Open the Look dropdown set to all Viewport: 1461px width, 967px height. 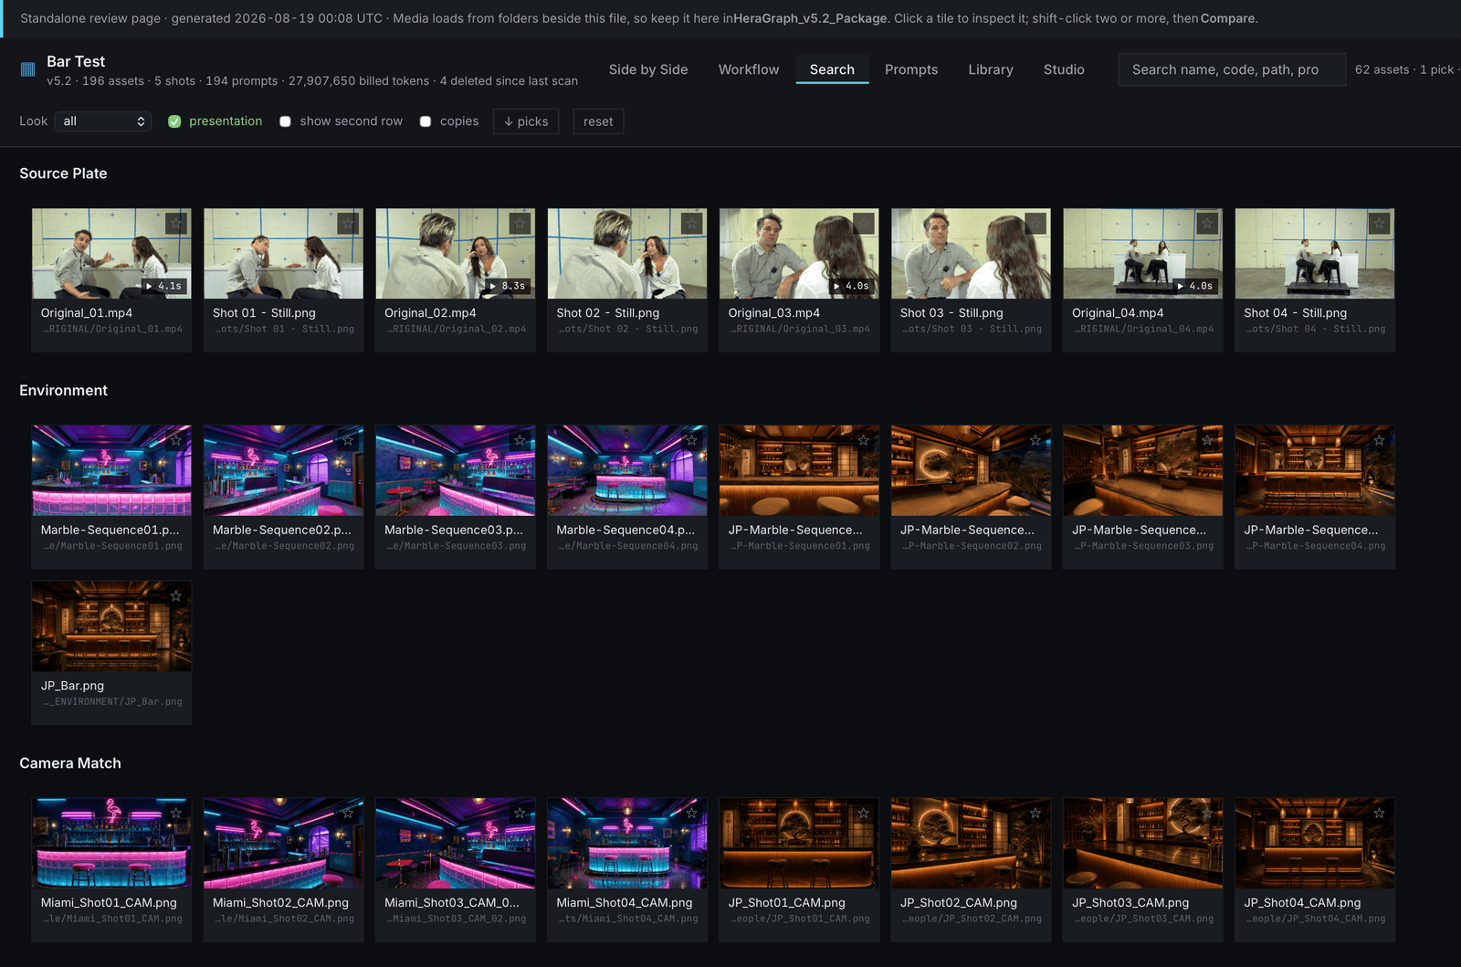click(x=102, y=121)
